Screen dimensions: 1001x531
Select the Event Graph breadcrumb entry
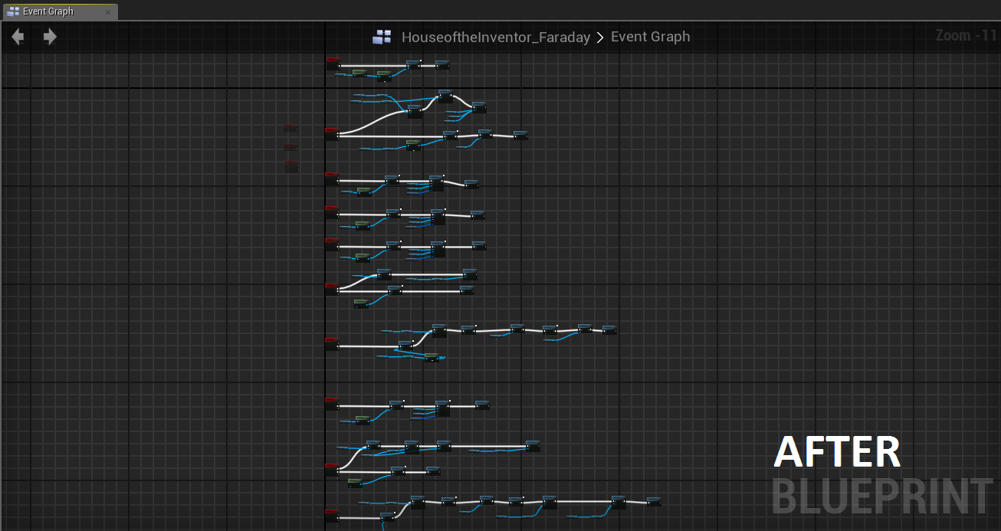coord(650,37)
